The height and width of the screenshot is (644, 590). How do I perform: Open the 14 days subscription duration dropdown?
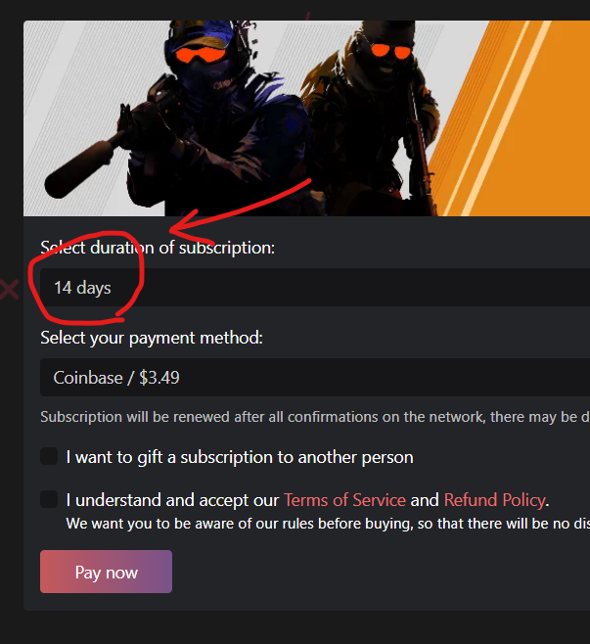click(315, 287)
